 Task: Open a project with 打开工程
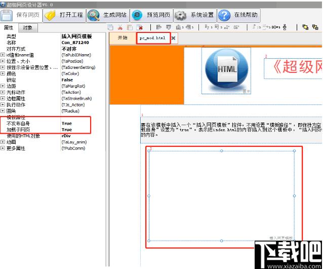64,15
